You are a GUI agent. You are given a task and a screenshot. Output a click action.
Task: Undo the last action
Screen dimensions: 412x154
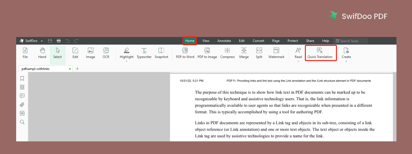click(67, 41)
